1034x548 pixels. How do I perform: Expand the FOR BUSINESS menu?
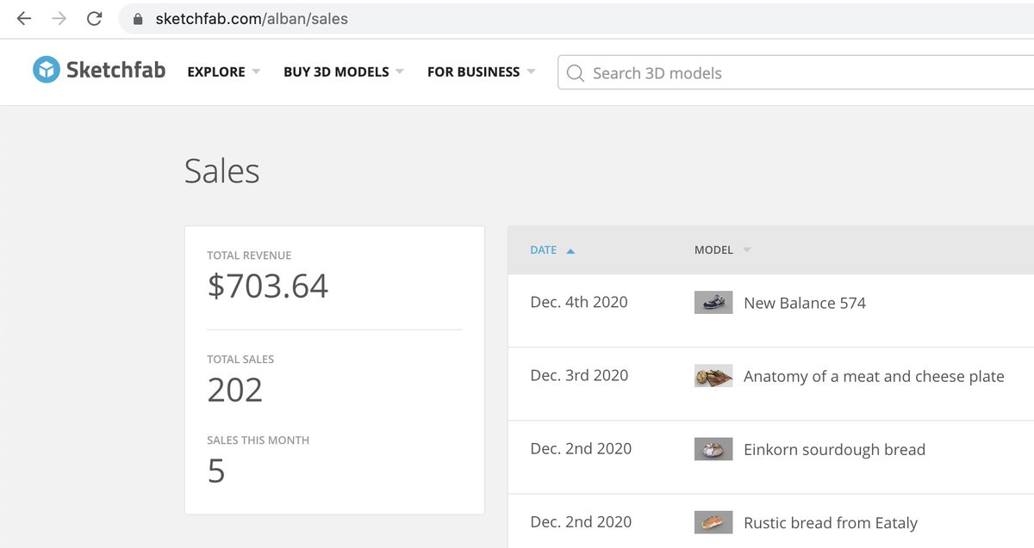coord(482,72)
